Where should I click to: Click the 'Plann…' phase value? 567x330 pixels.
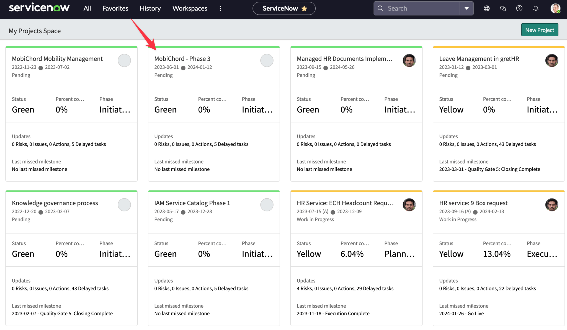400,254
